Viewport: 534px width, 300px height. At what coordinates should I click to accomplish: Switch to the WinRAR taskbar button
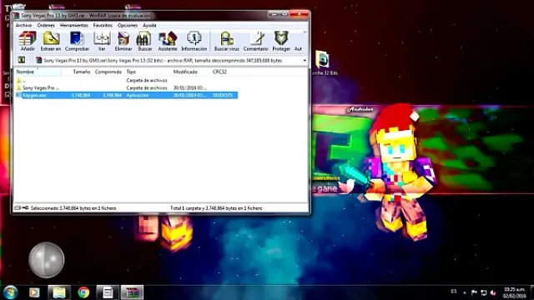coord(132,292)
